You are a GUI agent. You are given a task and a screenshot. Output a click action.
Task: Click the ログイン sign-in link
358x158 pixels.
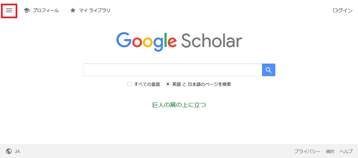click(343, 11)
